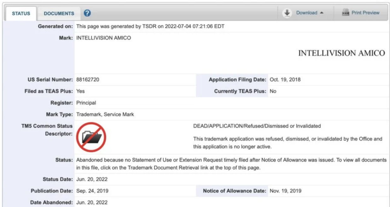Click the 'refused, dismissed, or invalidated' description sentence
The height and width of the screenshot is (207, 390).
[x=288, y=143]
